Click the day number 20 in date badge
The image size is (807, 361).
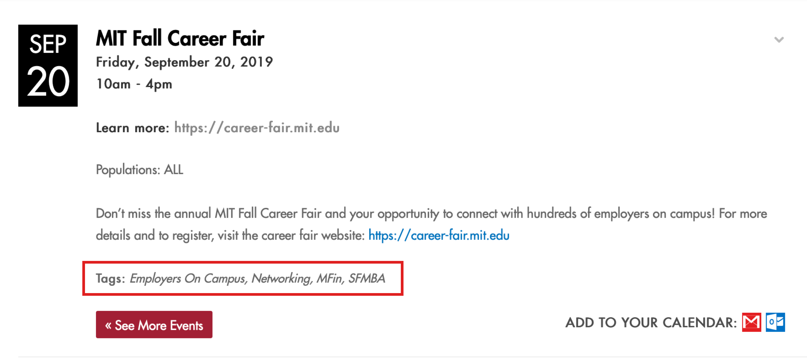pos(48,81)
